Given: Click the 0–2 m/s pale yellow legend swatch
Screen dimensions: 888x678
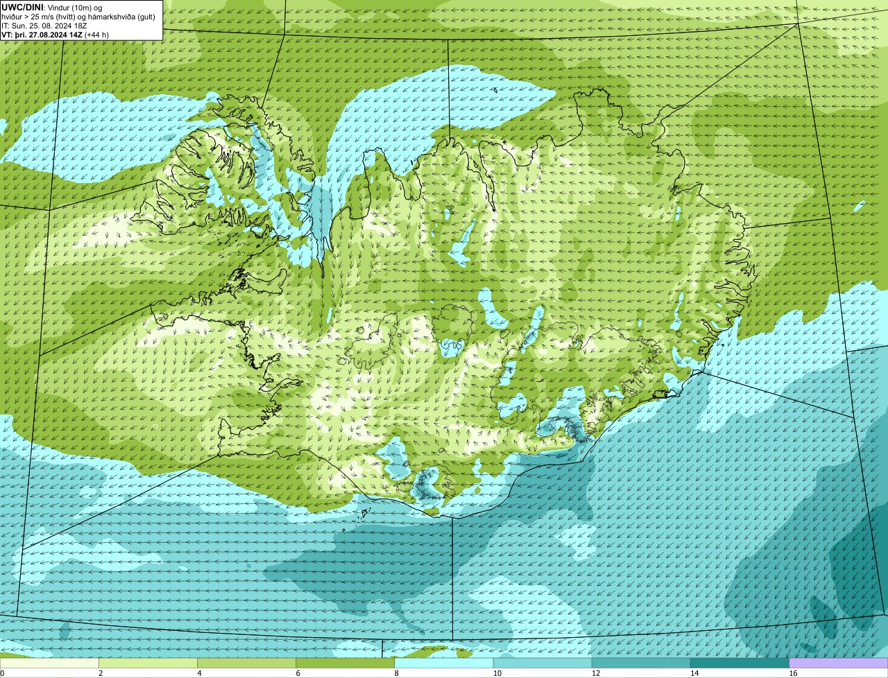Looking at the screenshot, I should [x=49, y=663].
